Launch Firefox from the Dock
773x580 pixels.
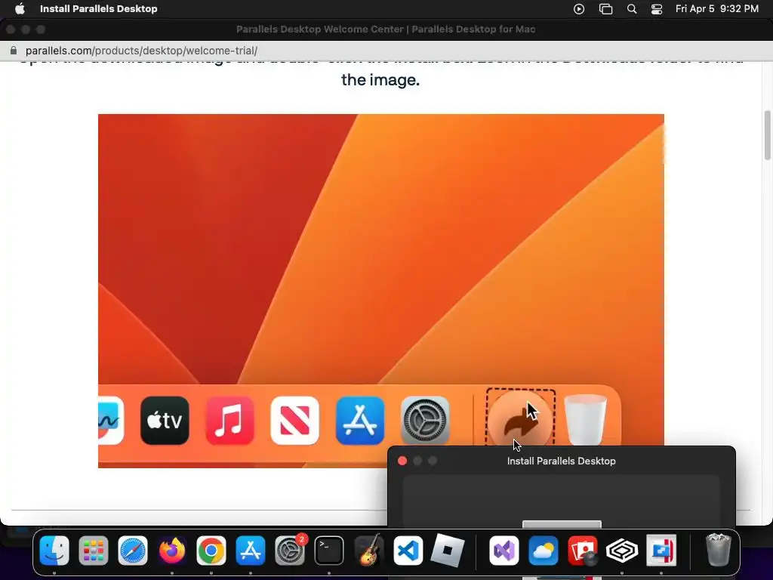[172, 551]
